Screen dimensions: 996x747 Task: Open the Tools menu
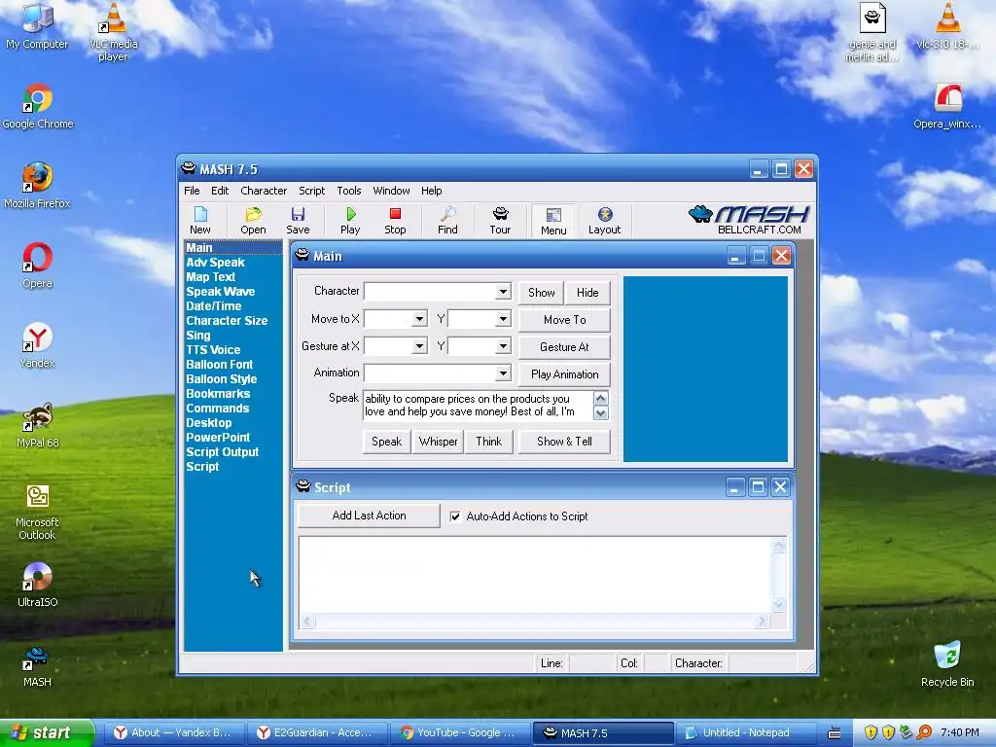(x=349, y=191)
